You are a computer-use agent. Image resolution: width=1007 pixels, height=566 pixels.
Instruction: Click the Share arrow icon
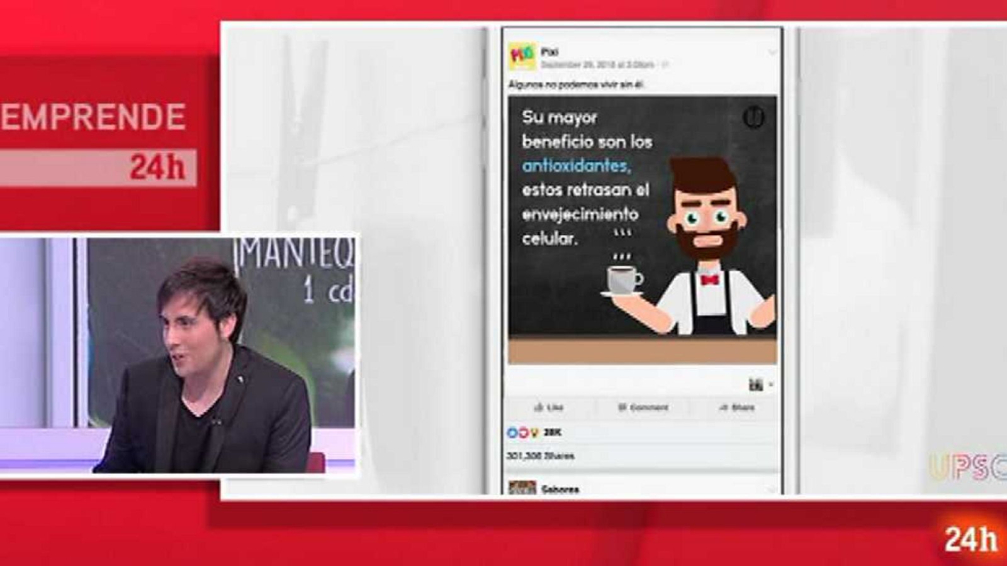click(x=723, y=408)
